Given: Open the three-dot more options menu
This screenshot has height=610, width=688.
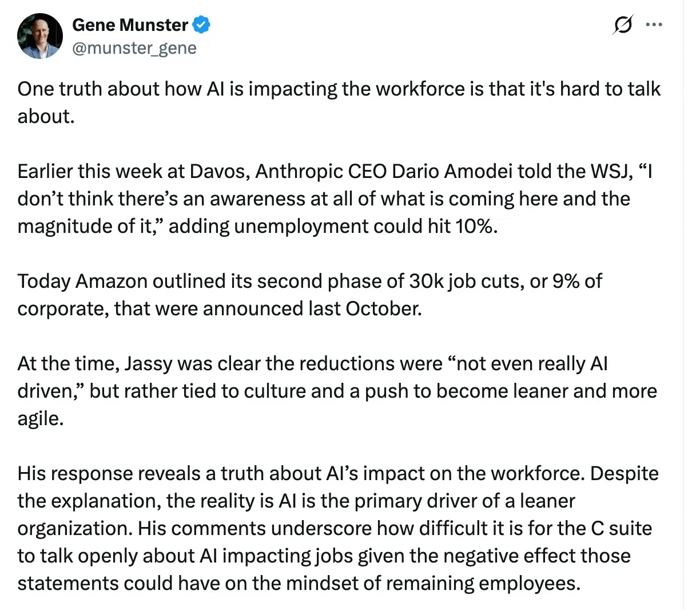Looking at the screenshot, I should [654, 25].
